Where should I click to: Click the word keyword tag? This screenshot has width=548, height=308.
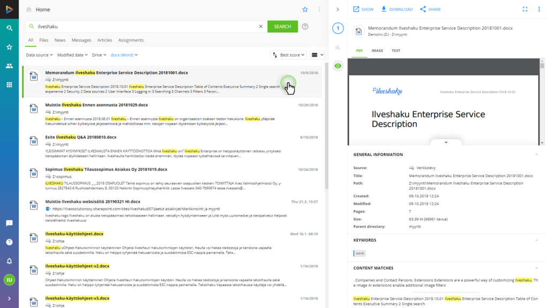tap(359, 253)
